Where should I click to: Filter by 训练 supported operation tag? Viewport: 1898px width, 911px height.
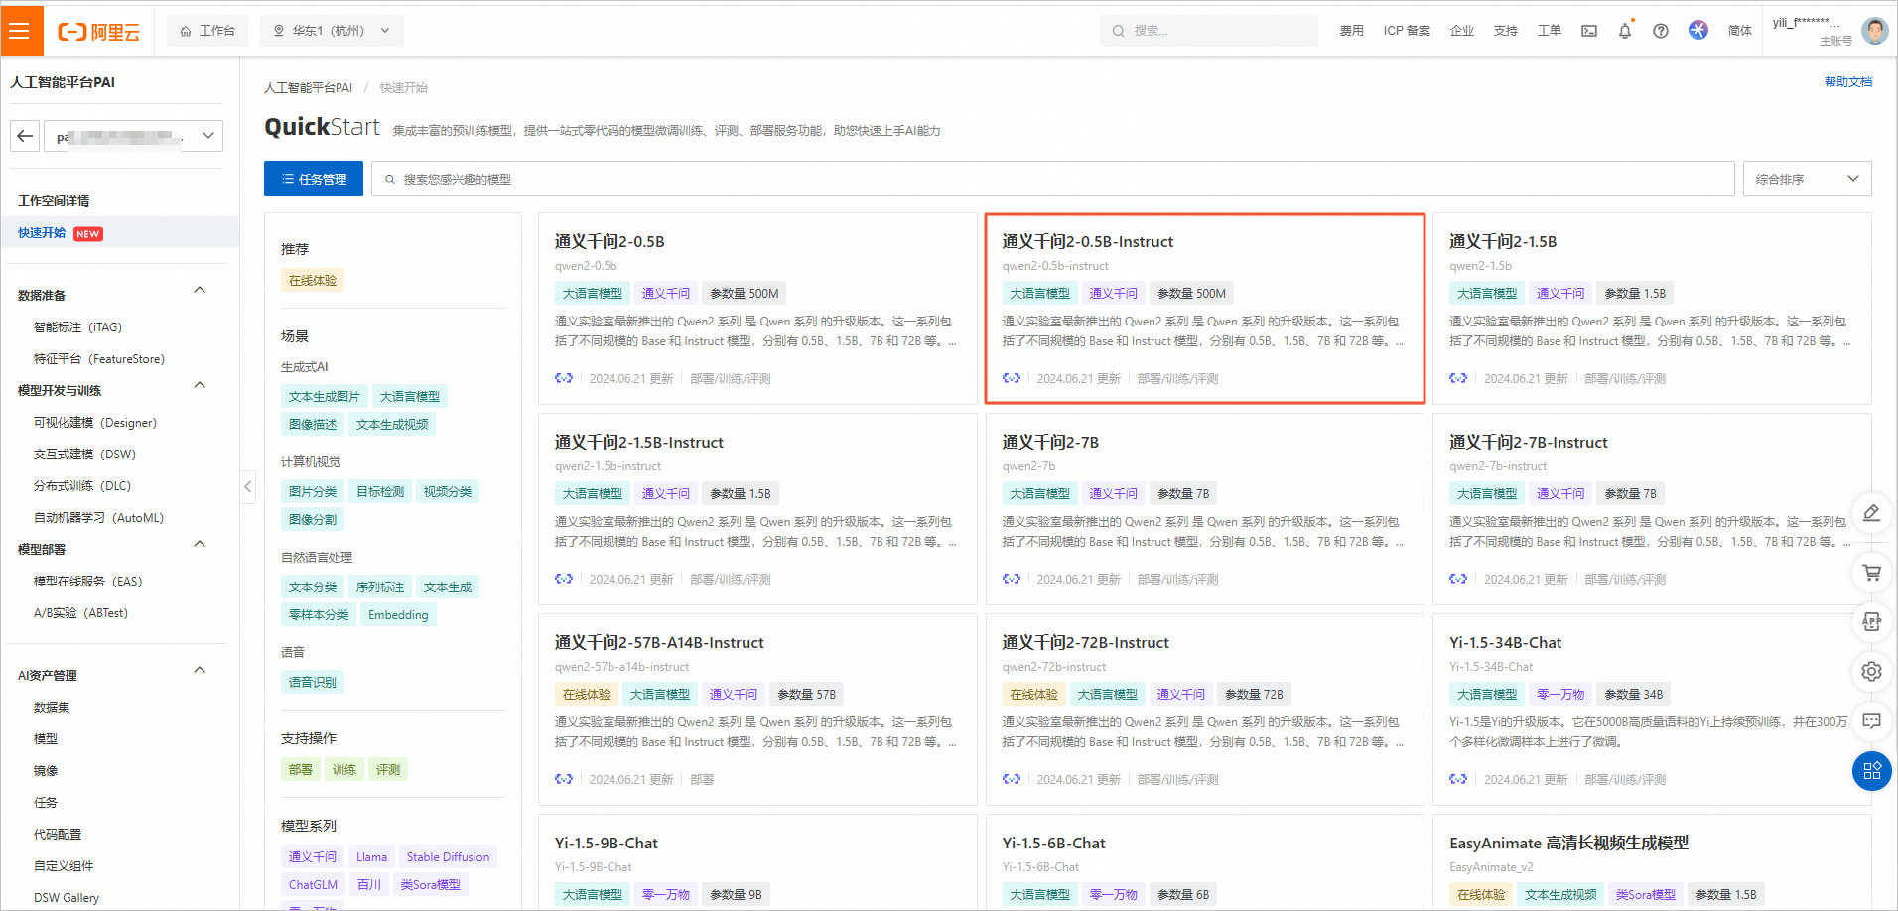click(x=344, y=770)
